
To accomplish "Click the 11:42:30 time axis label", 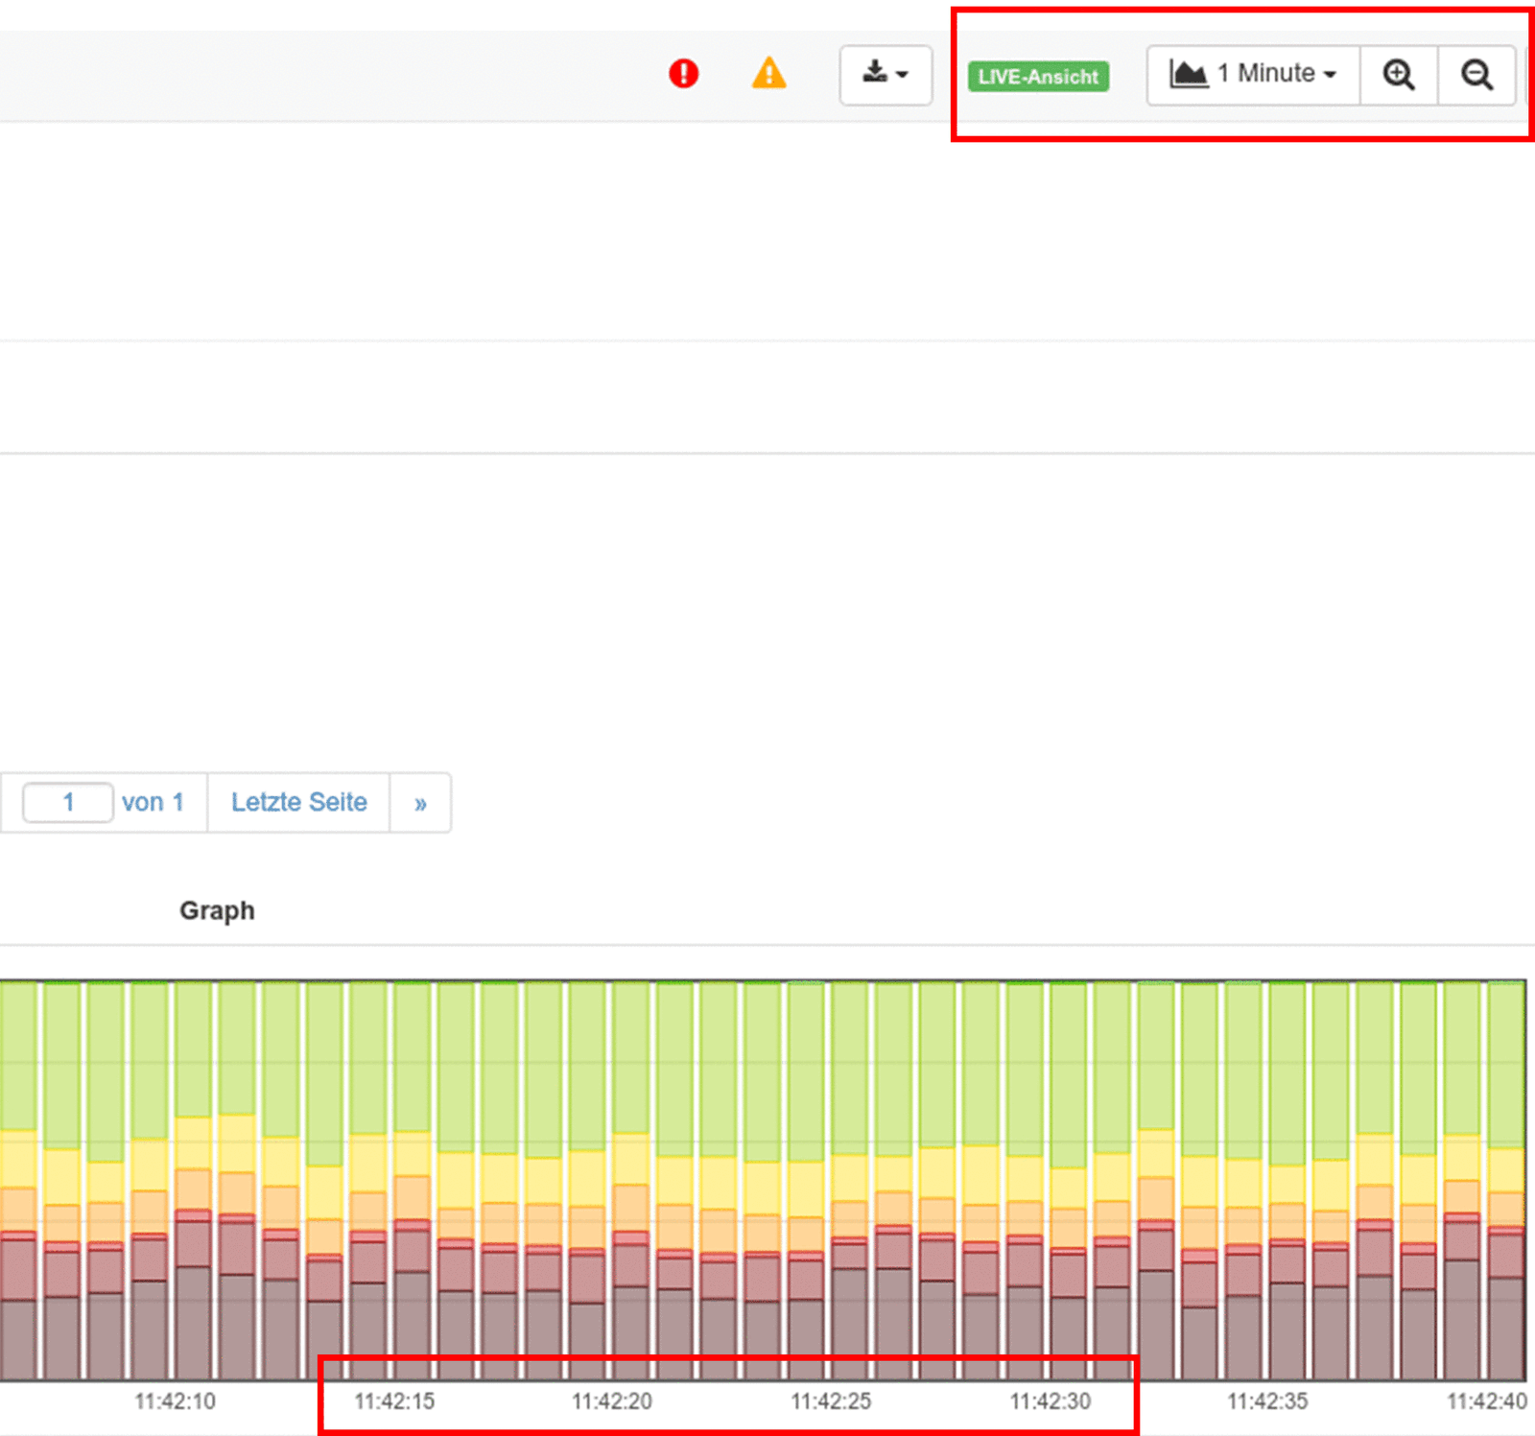I will 1050,1401.
